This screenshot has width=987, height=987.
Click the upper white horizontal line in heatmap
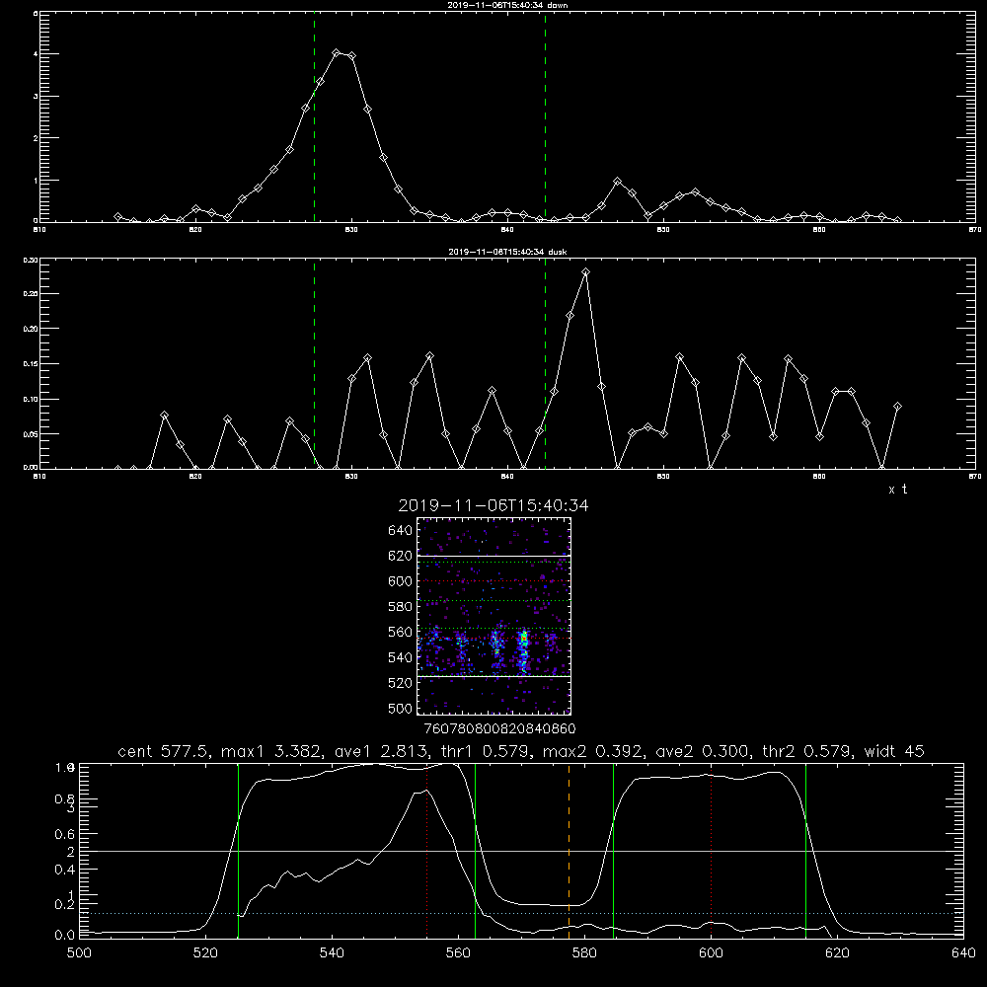(493, 556)
